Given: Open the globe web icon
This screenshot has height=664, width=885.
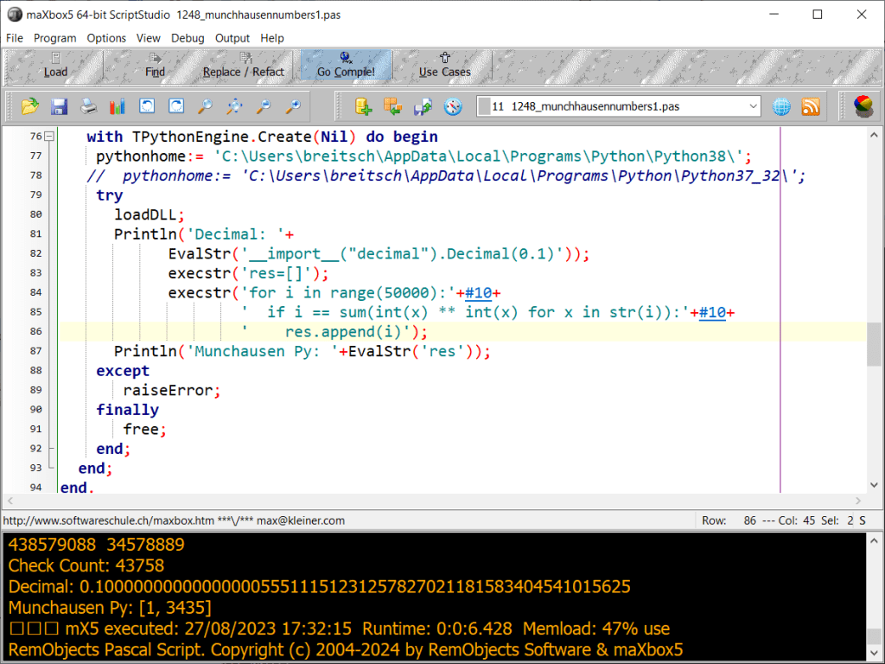Looking at the screenshot, I should pos(781,106).
